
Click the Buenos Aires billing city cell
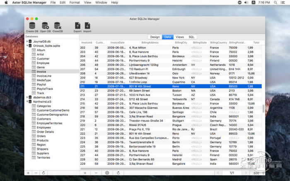[x=181, y=108]
